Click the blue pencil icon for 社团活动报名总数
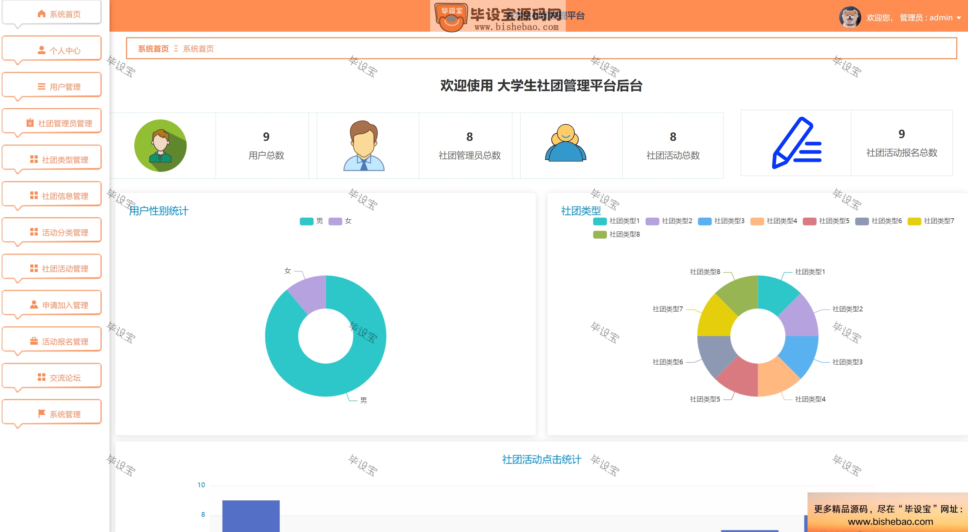The image size is (968, 532). [x=796, y=143]
